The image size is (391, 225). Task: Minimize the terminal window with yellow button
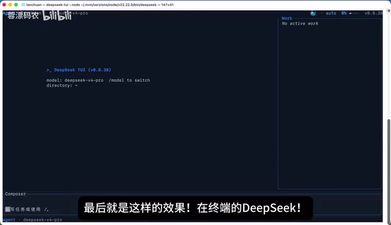coord(10,5)
